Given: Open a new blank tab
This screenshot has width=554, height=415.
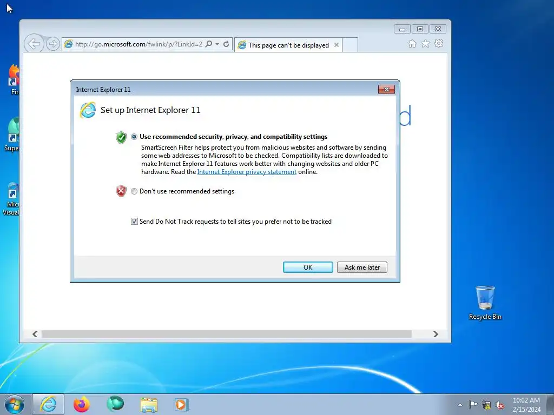Looking at the screenshot, I should coord(350,45).
